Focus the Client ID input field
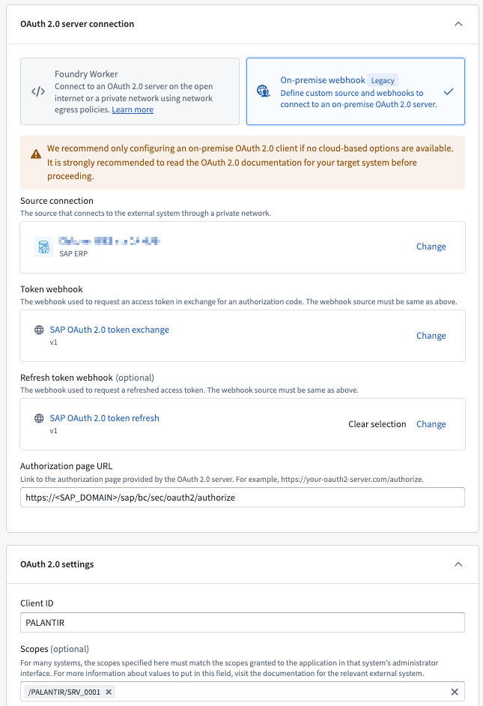Viewport: 483px width, 706px height. tap(243, 623)
